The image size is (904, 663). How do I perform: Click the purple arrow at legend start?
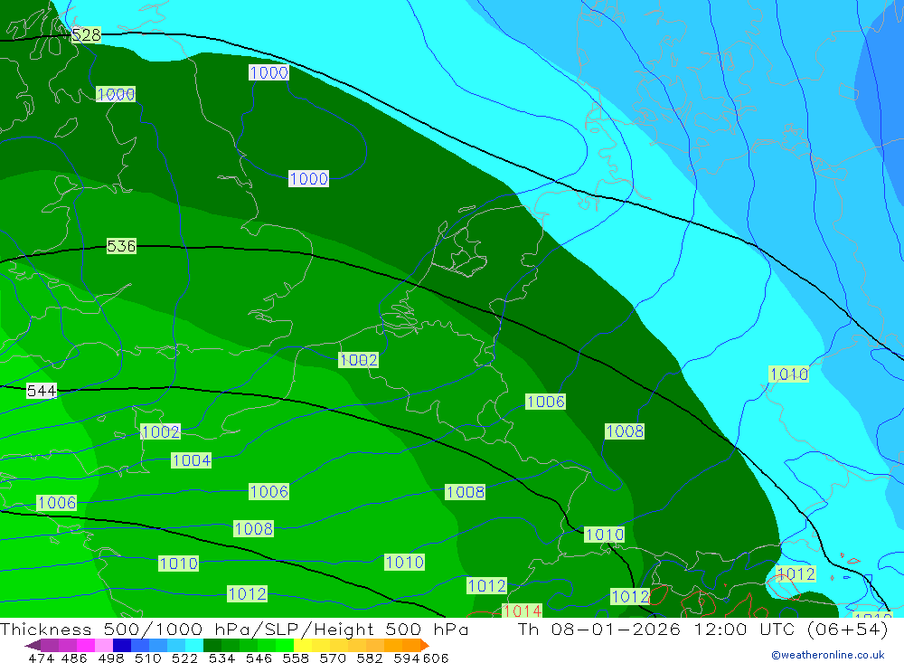tap(33, 645)
